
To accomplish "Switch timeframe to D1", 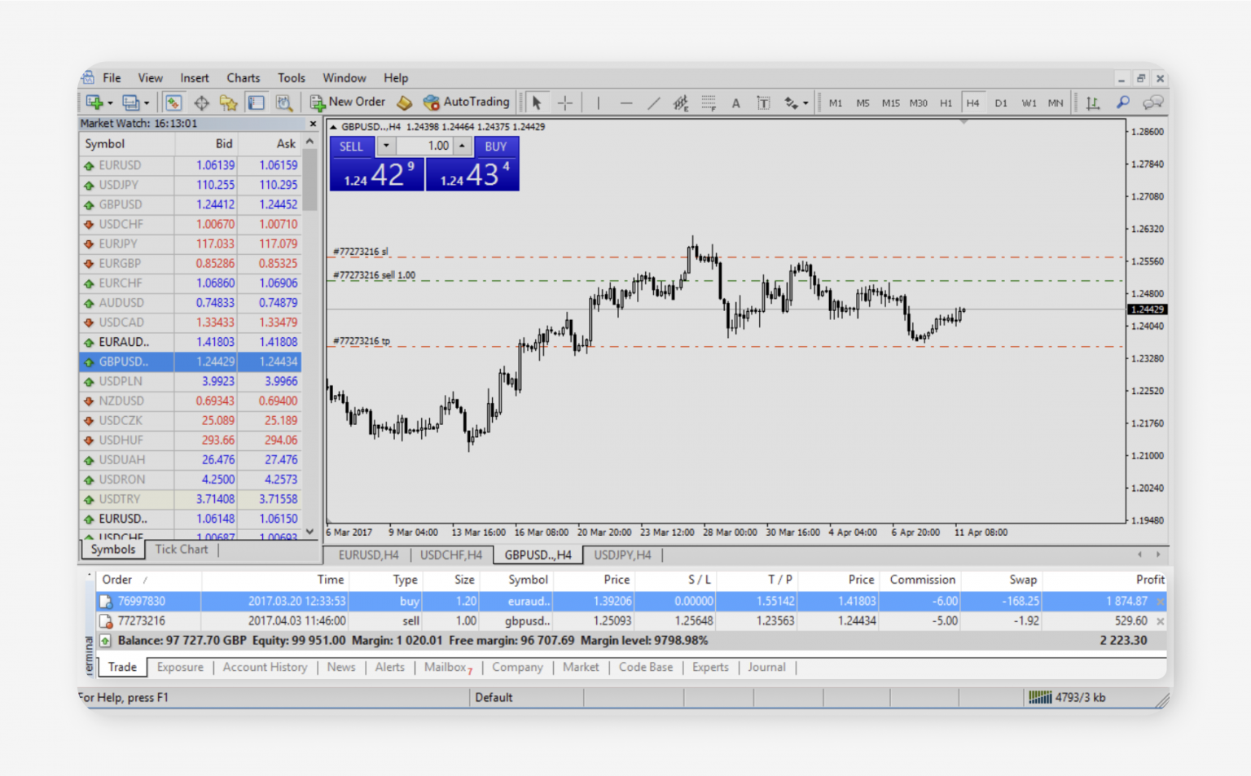I will 1001,103.
